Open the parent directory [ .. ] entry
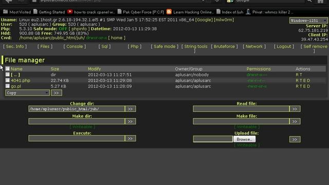The image size is (329, 185). (x=15, y=75)
